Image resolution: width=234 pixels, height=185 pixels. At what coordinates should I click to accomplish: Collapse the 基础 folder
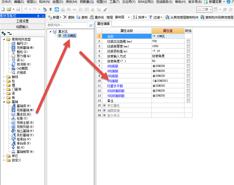click(4, 102)
